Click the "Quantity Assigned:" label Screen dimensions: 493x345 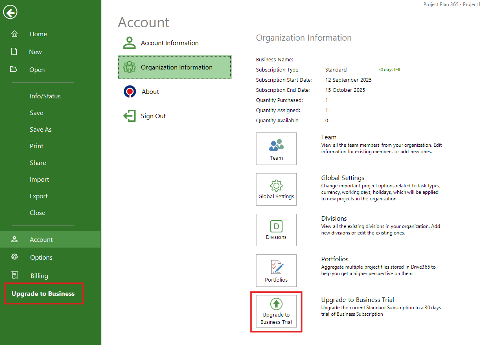tap(278, 111)
